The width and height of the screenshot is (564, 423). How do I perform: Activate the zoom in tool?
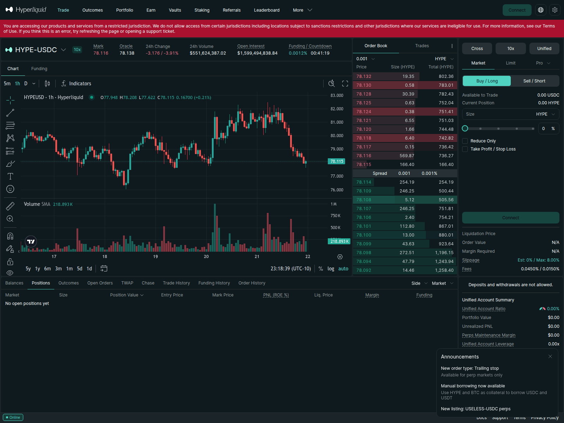pos(10,219)
